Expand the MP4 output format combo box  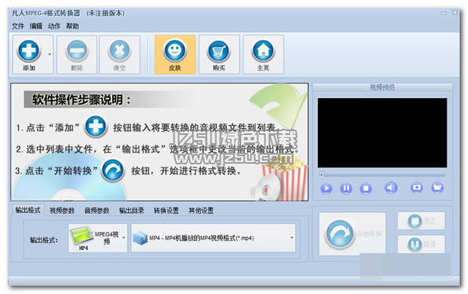tap(213, 238)
